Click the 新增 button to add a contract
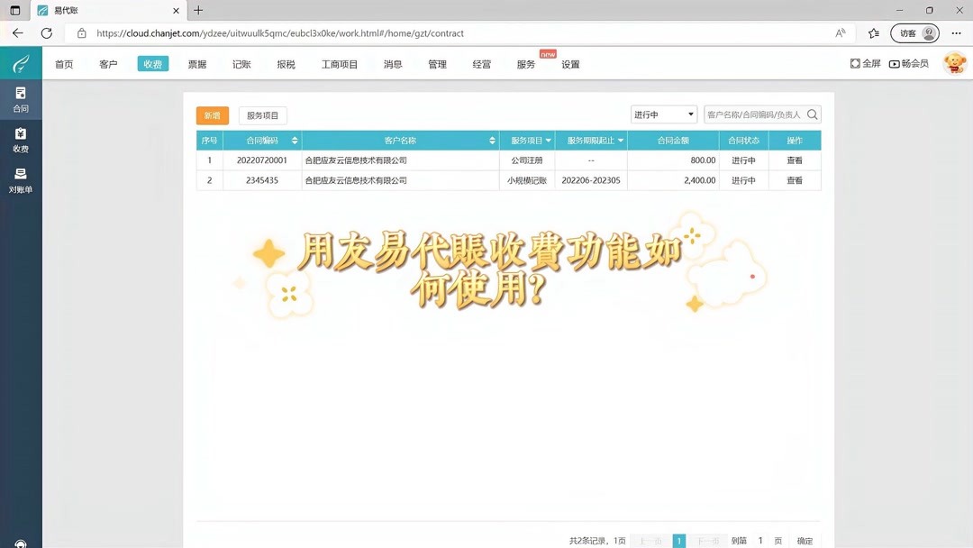Viewport: 973px width, 548px height. coord(213,114)
